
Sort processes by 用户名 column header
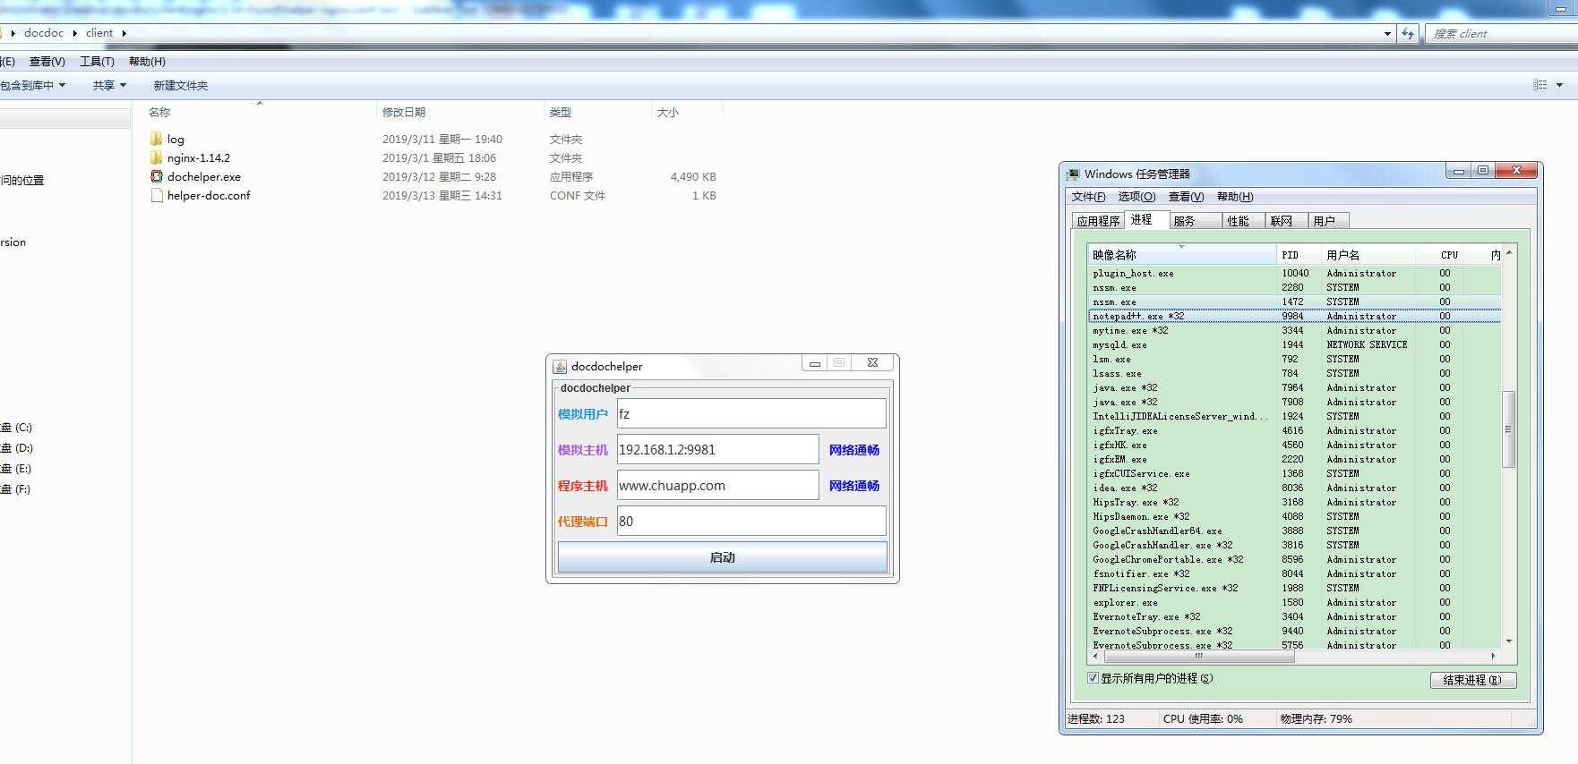tap(1368, 255)
